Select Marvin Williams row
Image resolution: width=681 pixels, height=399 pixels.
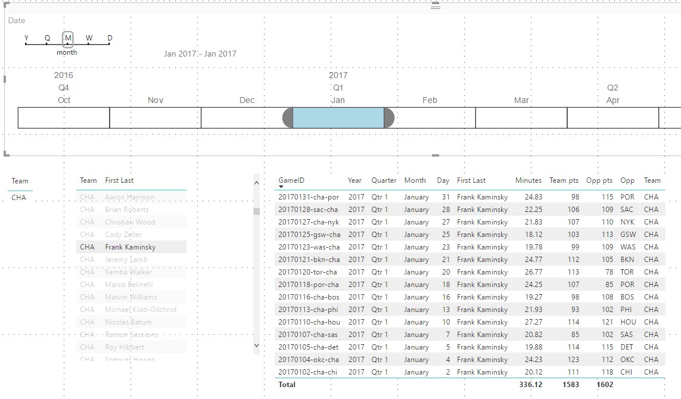click(132, 297)
